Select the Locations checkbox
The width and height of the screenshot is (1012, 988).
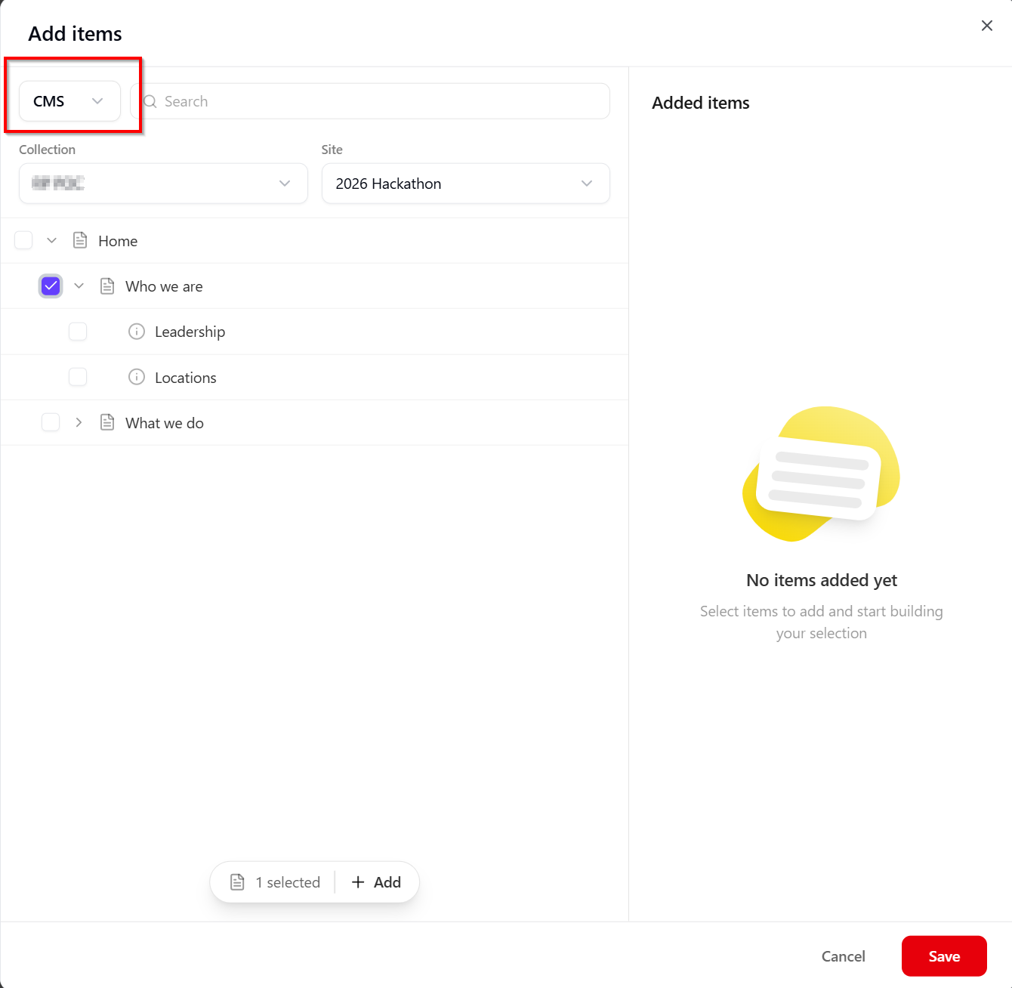pos(78,377)
